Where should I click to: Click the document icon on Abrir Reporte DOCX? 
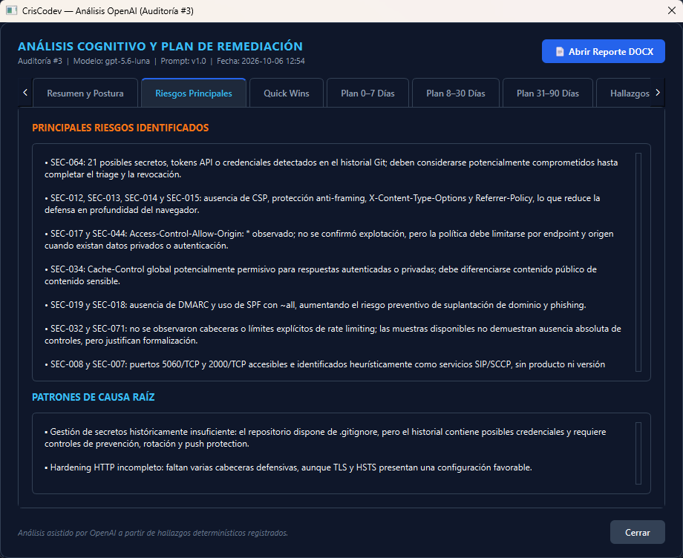[561, 52]
